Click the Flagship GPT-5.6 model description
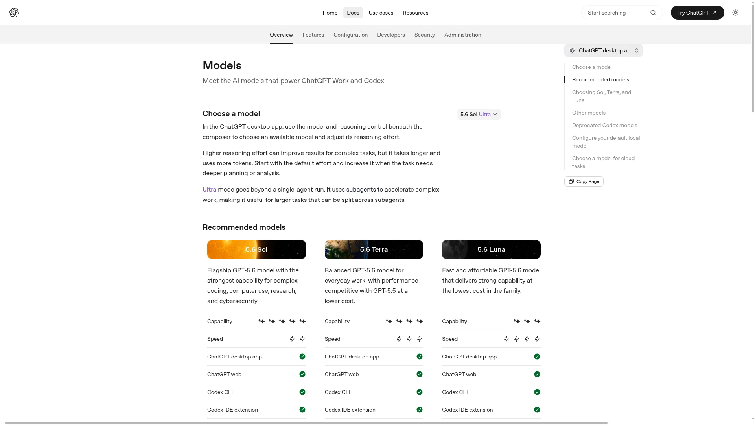755x425 pixels. pos(254,286)
